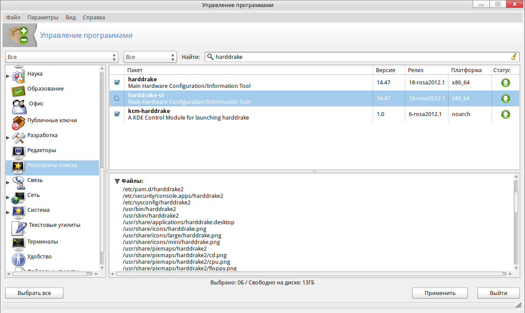Click into the Найти search input field
525x313 pixels.
tap(362, 57)
